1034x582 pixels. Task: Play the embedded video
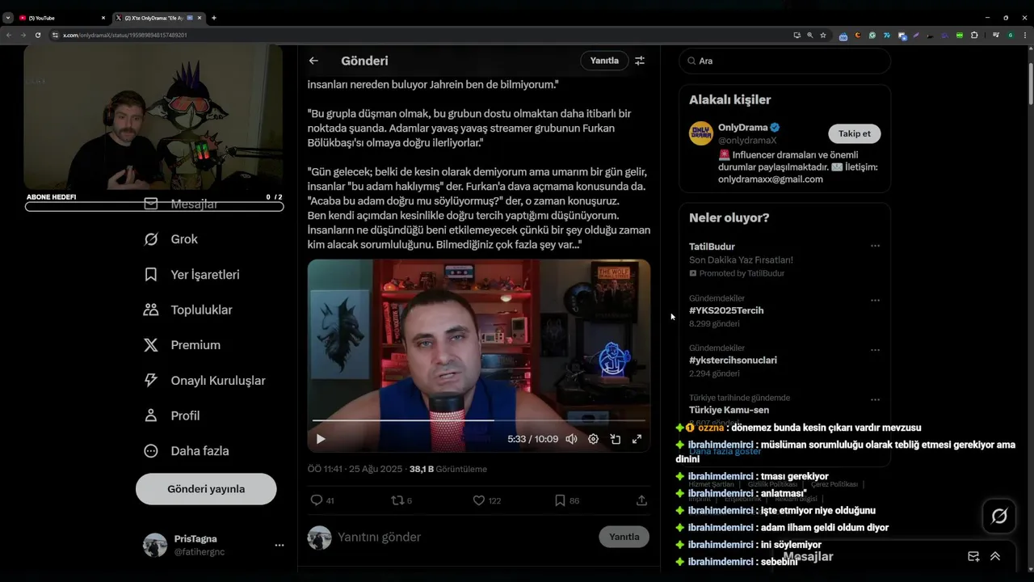tap(321, 439)
